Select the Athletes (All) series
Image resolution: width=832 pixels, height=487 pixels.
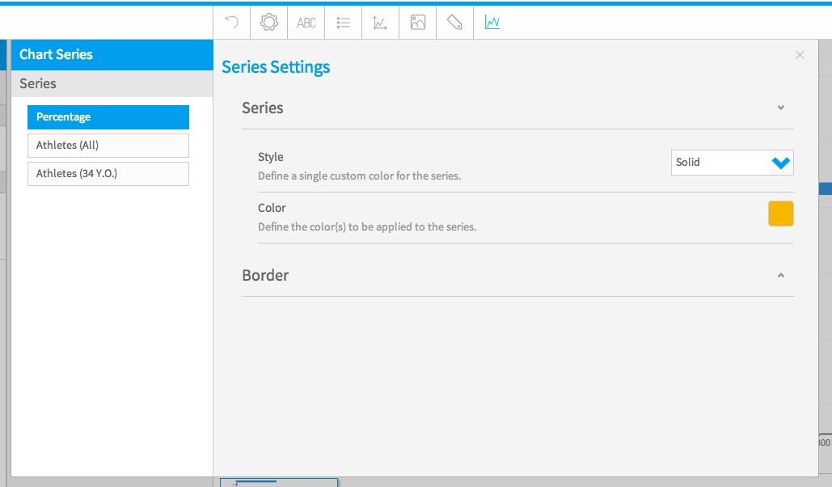coord(108,146)
